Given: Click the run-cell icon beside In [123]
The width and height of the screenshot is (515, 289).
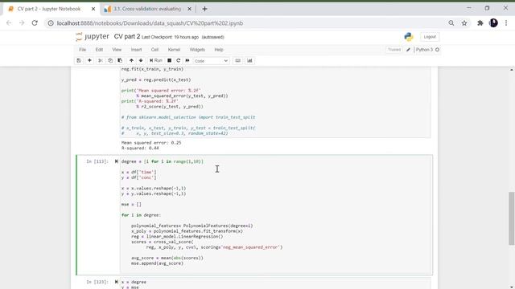Looking at the screenshot, I should click(x=116, y=282).
